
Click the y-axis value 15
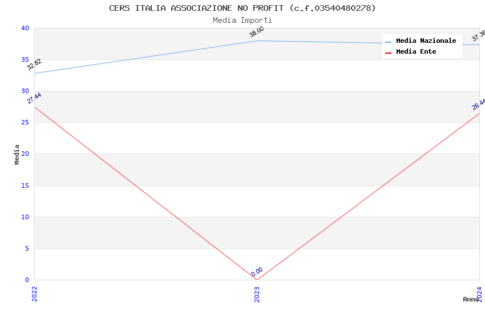(x=25, y=186)
